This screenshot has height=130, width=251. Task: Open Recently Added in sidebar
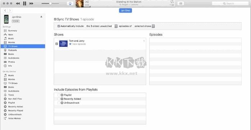click(x=15, y=107)
